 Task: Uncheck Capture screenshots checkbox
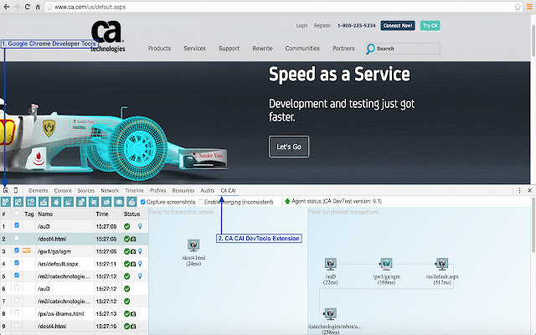tap(143, 202)
